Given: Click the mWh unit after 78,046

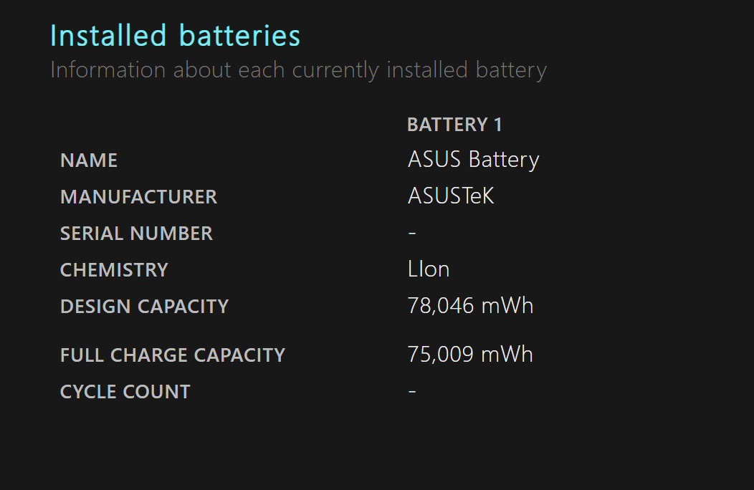Looking at the screenshot, I should (x=507, y=306).
